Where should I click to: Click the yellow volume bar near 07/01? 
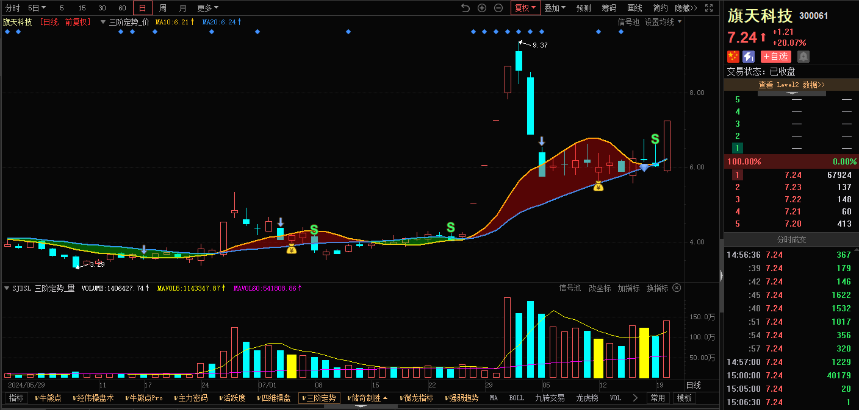point(292,366)
